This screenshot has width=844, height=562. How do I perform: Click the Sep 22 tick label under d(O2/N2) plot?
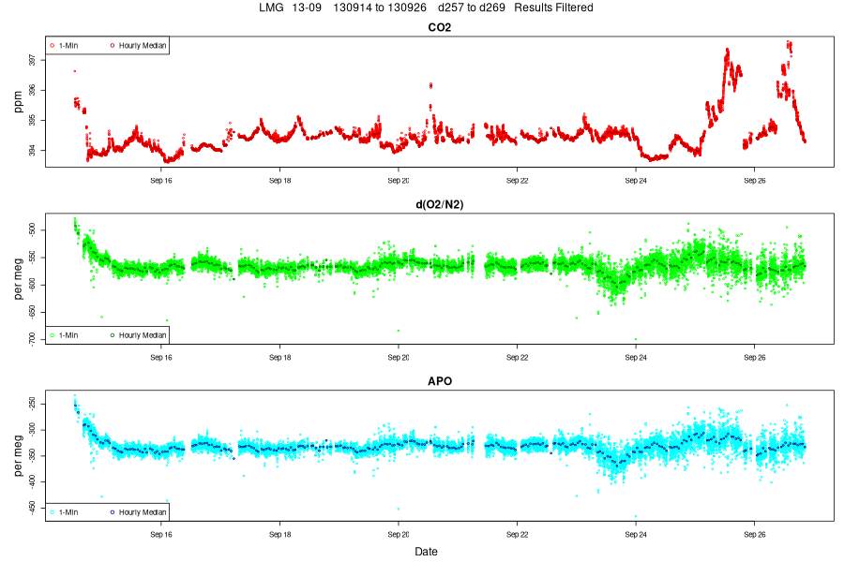point(518,358)
